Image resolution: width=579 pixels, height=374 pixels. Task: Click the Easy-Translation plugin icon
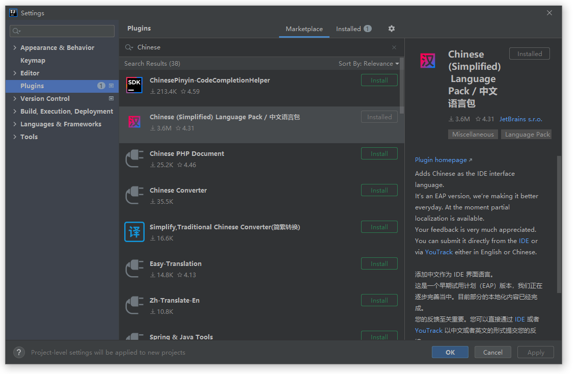click(134, 269)
